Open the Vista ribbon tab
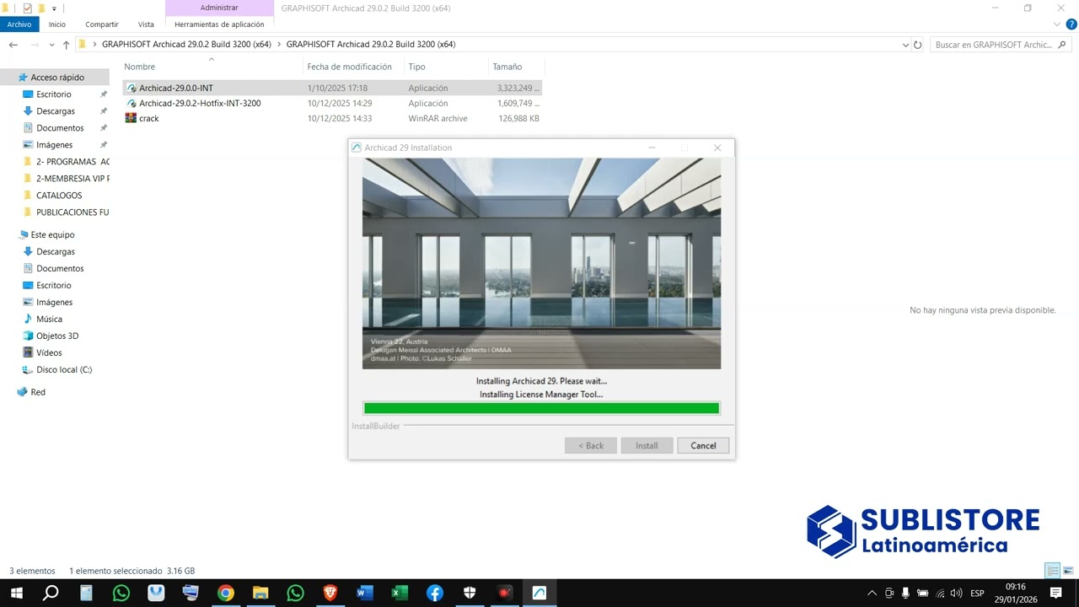Viewport: 1079px width, 607px height. (146, 24)
